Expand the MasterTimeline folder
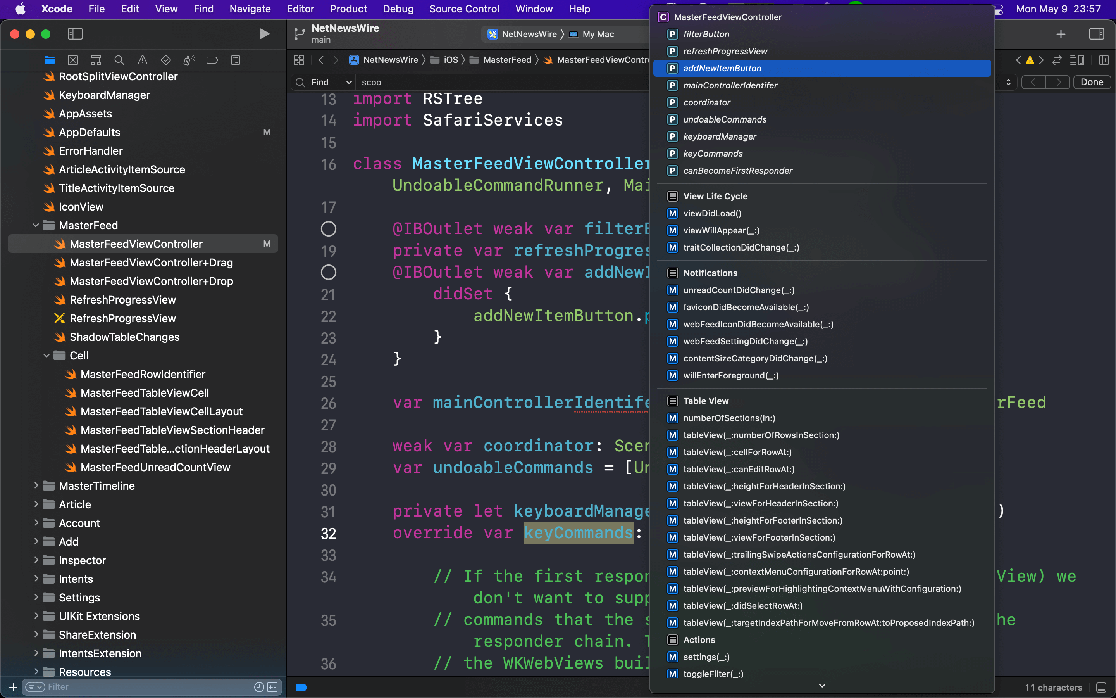 pyautogui.click(x=36, y=485)
